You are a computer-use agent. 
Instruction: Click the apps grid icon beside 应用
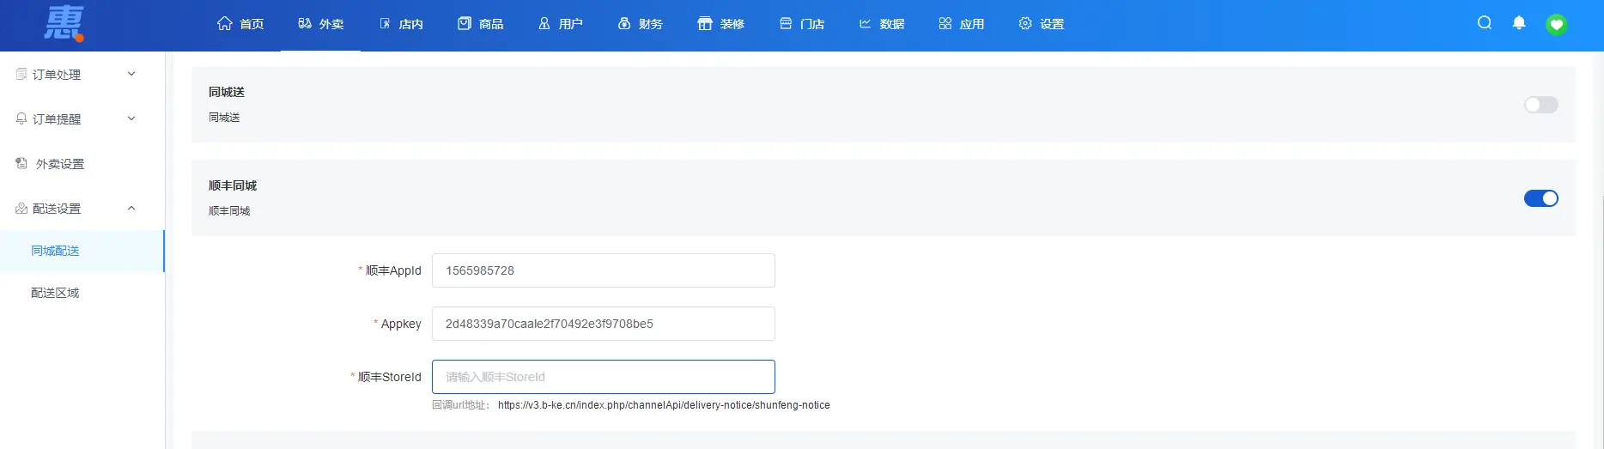(x=945, y=23)
